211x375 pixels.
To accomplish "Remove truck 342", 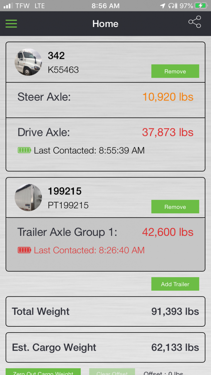I will (x=175, y=71).
